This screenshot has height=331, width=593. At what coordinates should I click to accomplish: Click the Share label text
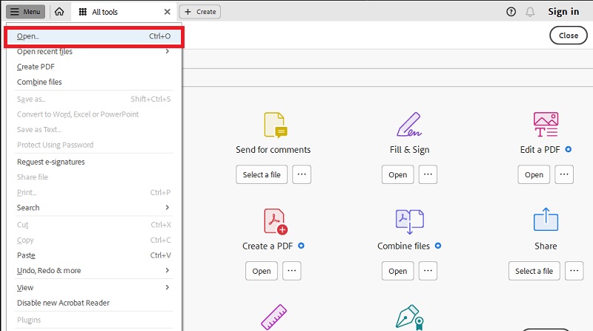546,246
